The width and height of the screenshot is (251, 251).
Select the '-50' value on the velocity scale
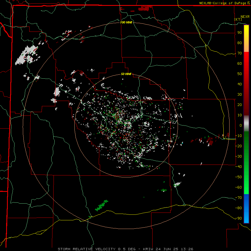[238, 177]
